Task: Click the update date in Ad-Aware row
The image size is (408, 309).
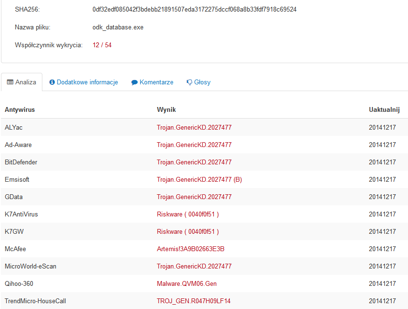Action: click(382, 145)
